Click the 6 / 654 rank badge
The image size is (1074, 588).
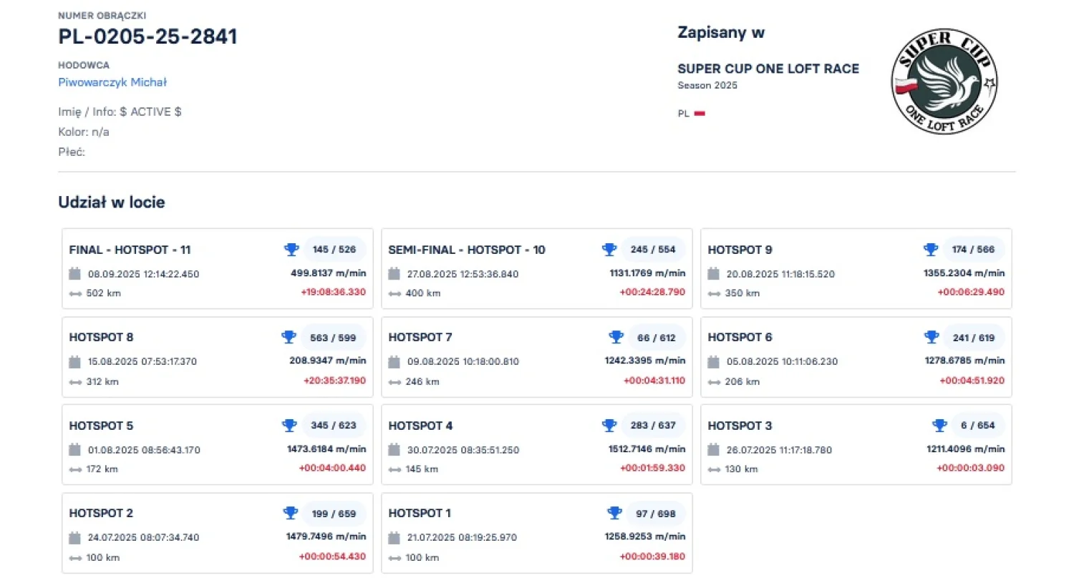(x=977, y=426)
